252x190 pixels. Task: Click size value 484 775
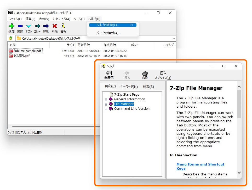(69, 56)
